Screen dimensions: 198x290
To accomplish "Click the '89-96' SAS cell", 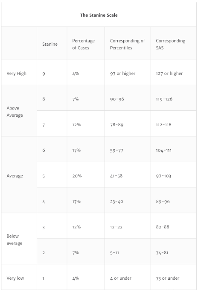I will [163, 201].
